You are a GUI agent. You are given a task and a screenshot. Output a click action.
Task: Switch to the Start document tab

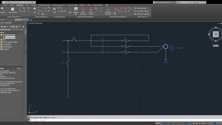[x=2, y=20]
